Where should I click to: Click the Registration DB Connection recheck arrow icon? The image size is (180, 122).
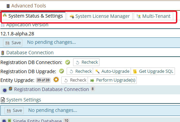[x=77, y=63]
